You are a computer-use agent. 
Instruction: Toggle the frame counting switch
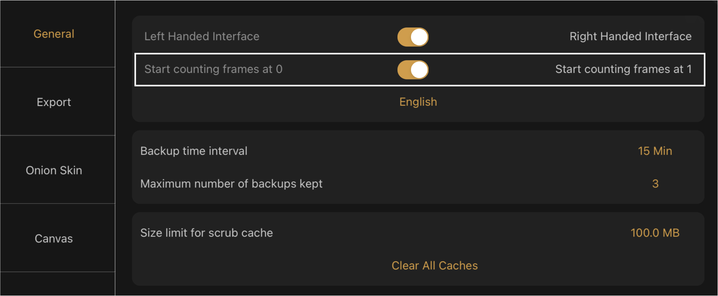[x=413, y=70]
